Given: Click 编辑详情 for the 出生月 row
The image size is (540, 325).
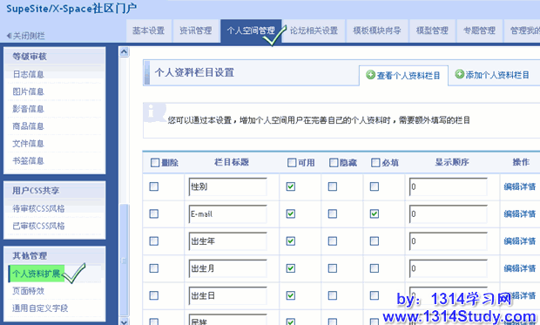Looking at the screenshot, I should (x=520, y=268).
